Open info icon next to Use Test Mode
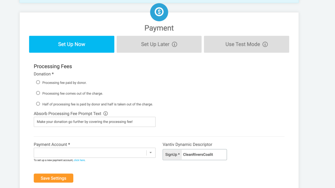 point(265,44)
